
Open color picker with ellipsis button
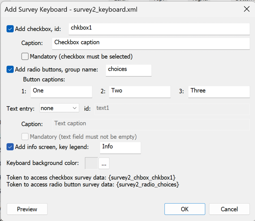tap(104, 163)
